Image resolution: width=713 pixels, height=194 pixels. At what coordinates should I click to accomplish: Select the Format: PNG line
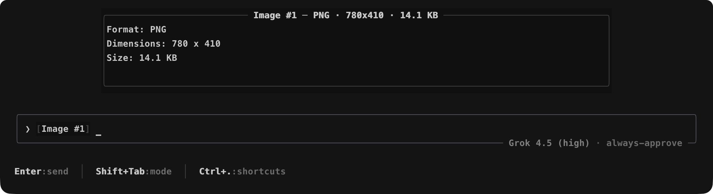click(x=136, y=29)
